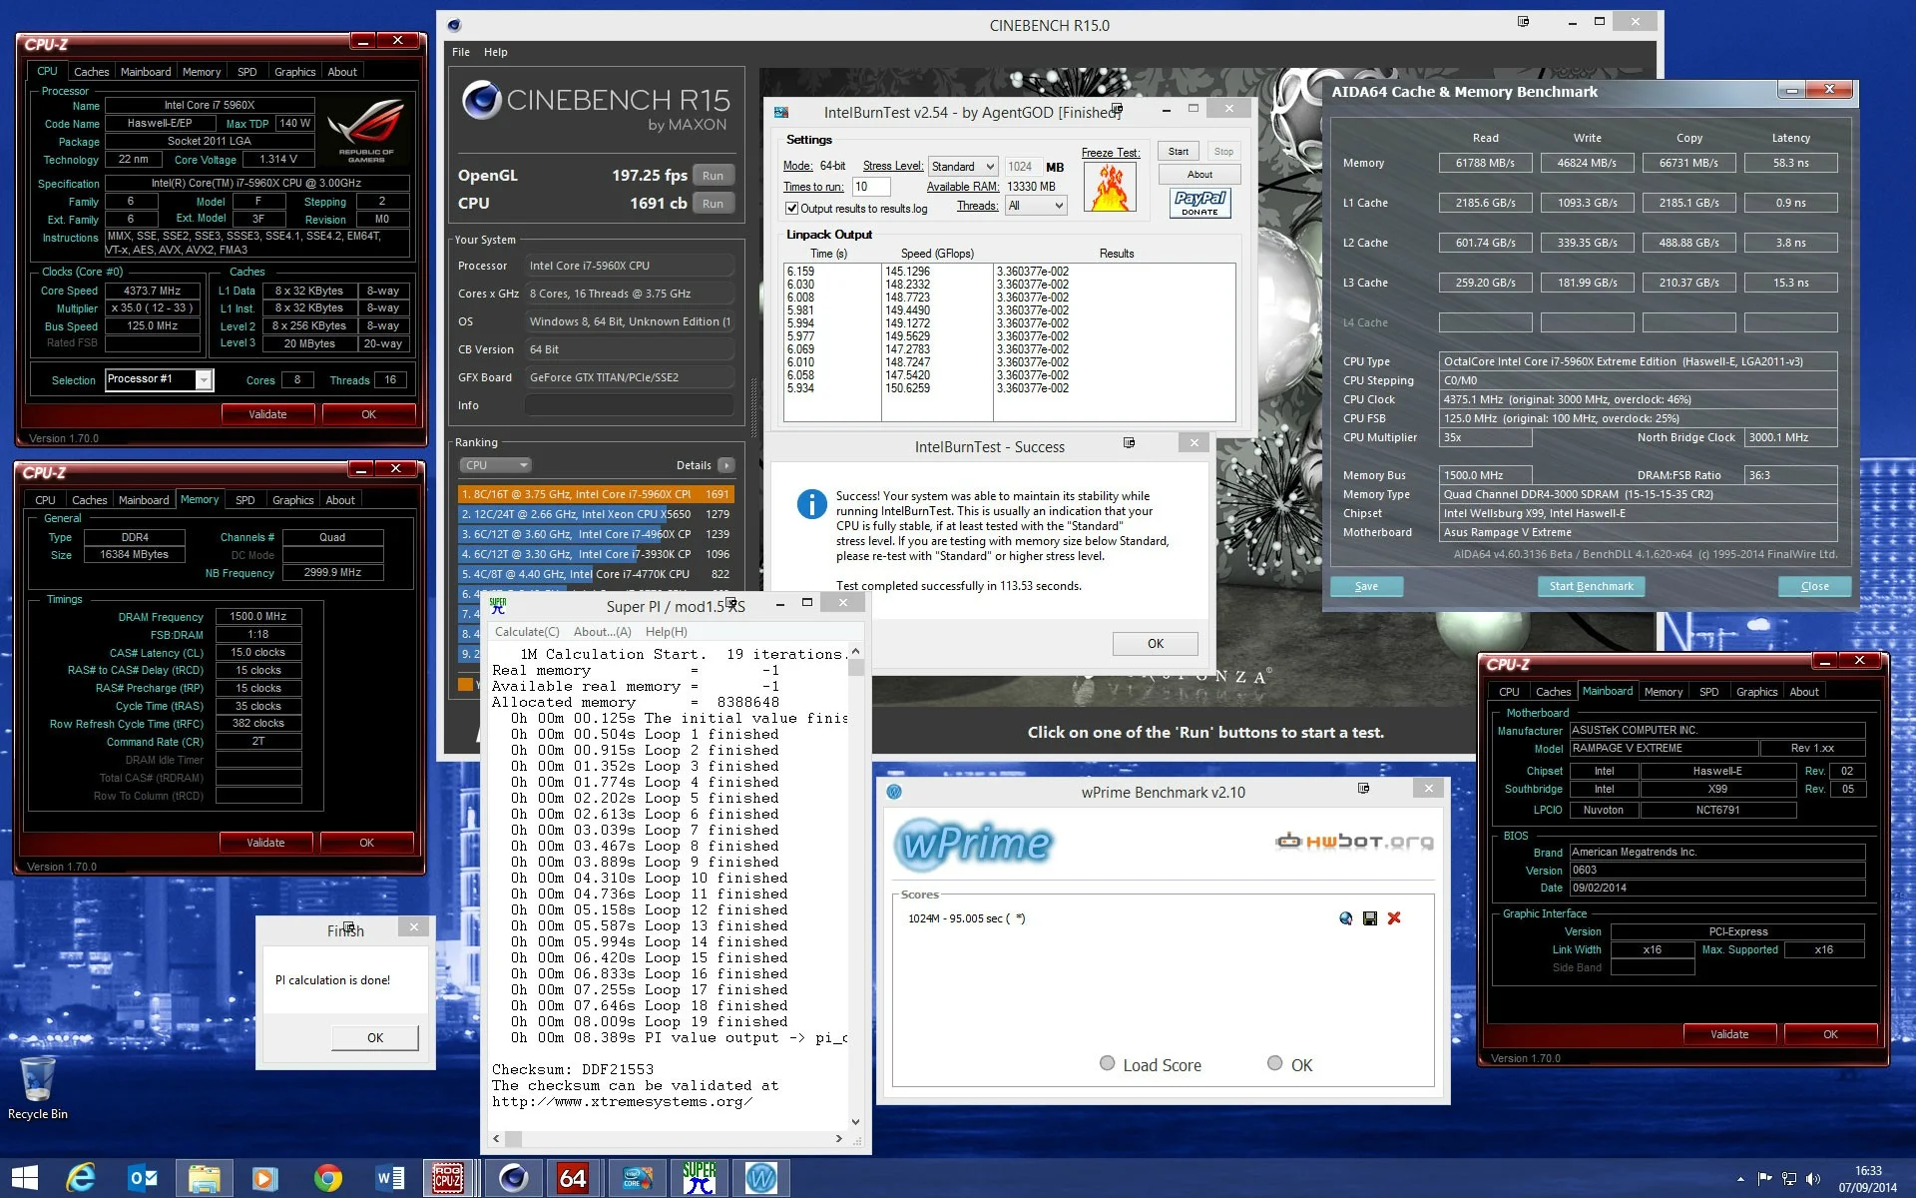The width and height of the screenshot is (1916, 1198).
Task: Open the Cinebench Ranking CPU dropdown
Action: coord(495,465)
